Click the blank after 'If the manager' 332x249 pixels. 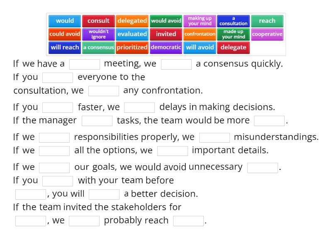(x=97, y=121)
